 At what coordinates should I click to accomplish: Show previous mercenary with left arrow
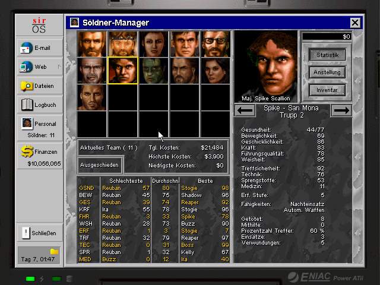245,110
